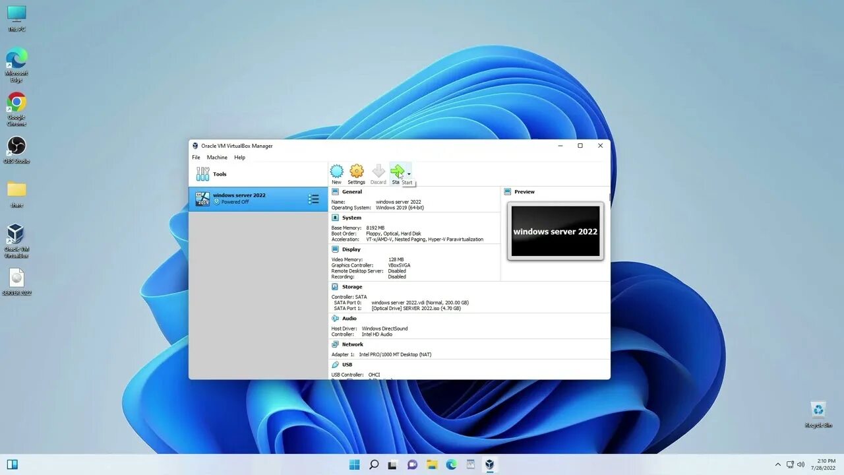Click the USB section header
Image resolution: width=844 pixels, height=475 pixels.
pyautogui.click(x=347, y=365)
